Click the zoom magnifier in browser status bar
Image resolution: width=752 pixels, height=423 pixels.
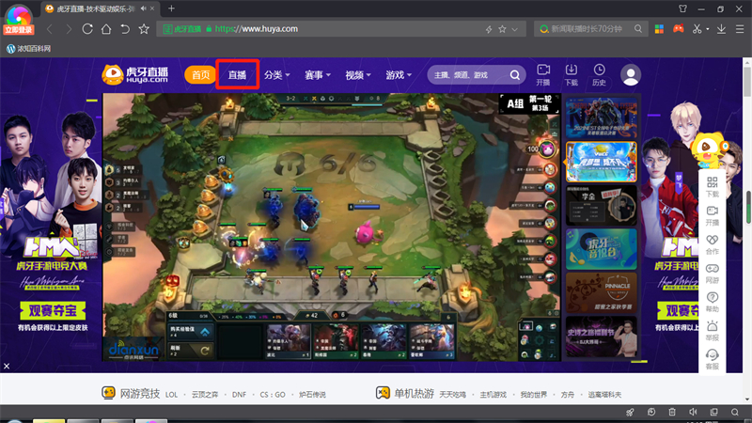tap(735, 412)
